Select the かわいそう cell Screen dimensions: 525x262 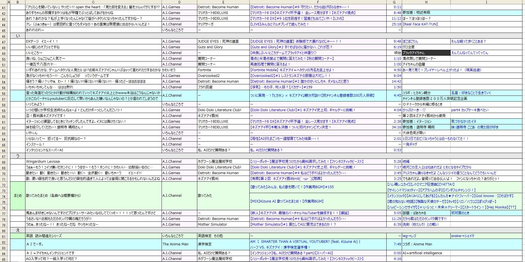(169, 70)
